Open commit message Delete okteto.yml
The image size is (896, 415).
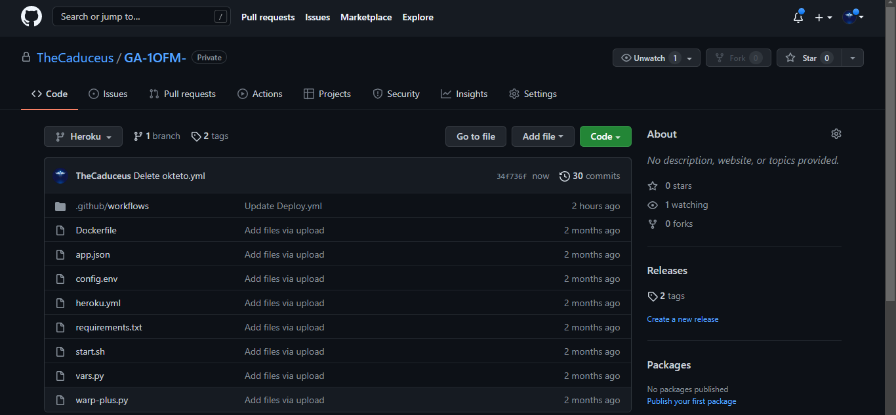coord(169,176)
